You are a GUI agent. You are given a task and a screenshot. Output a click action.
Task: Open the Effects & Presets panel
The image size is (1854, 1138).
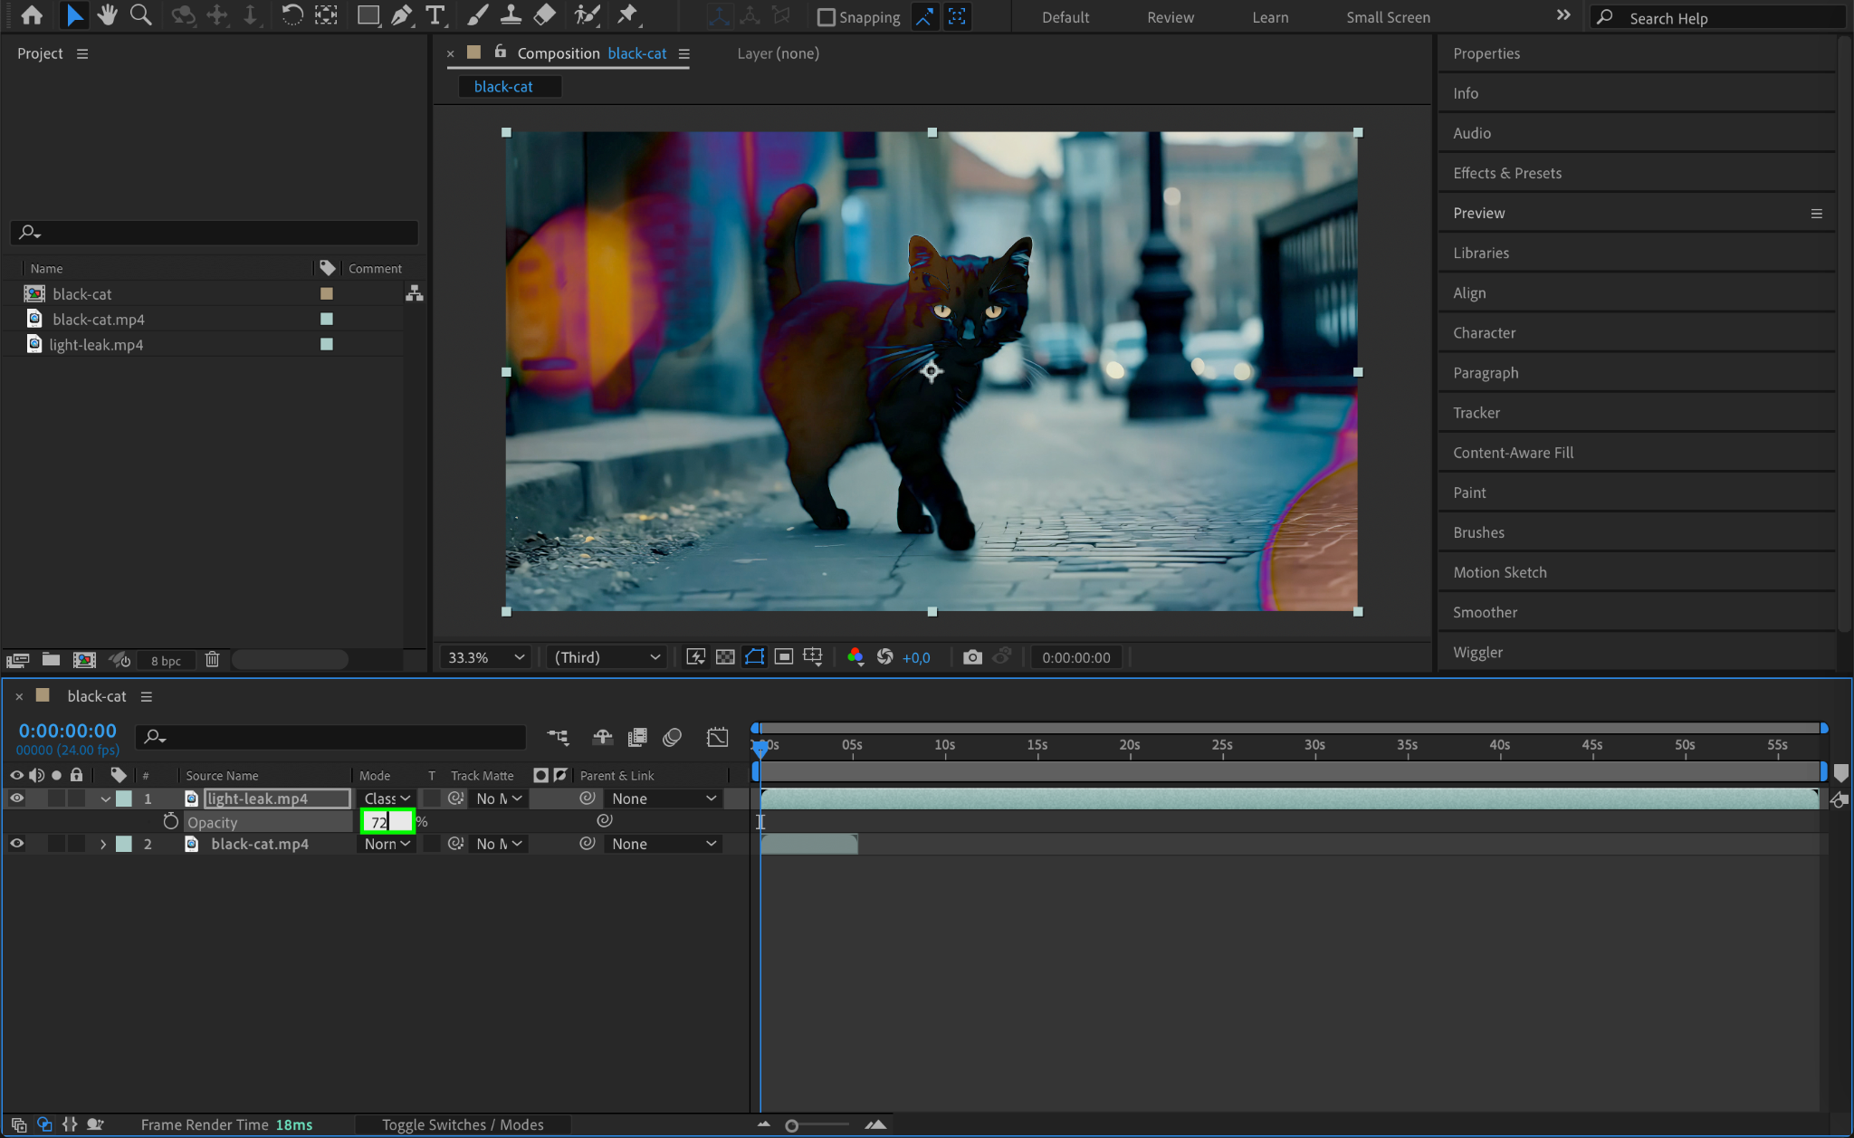(x=1506, y=173)
